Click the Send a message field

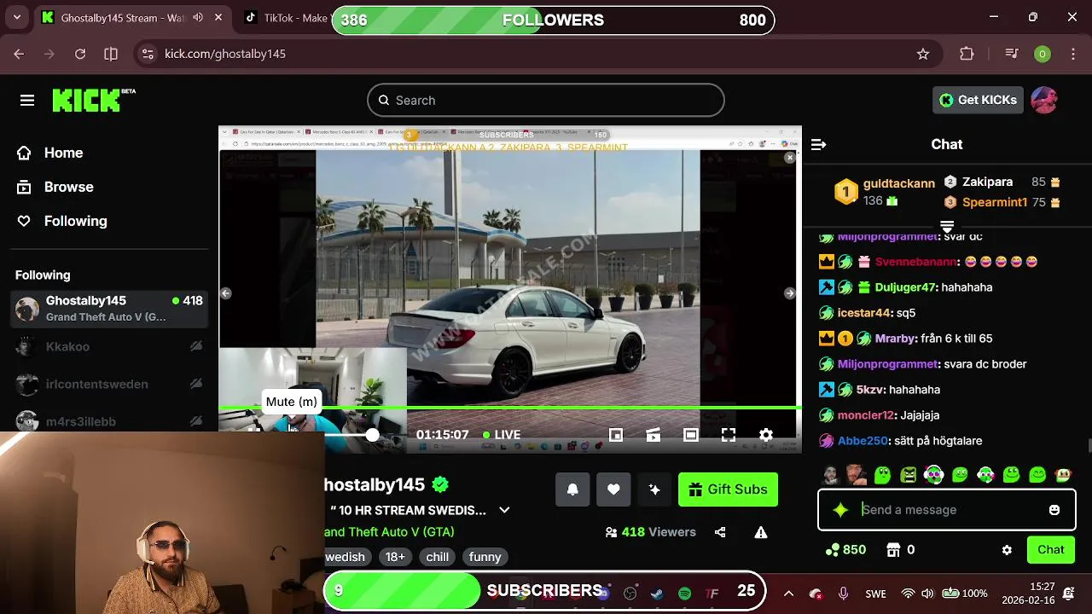tap(947, 510)
